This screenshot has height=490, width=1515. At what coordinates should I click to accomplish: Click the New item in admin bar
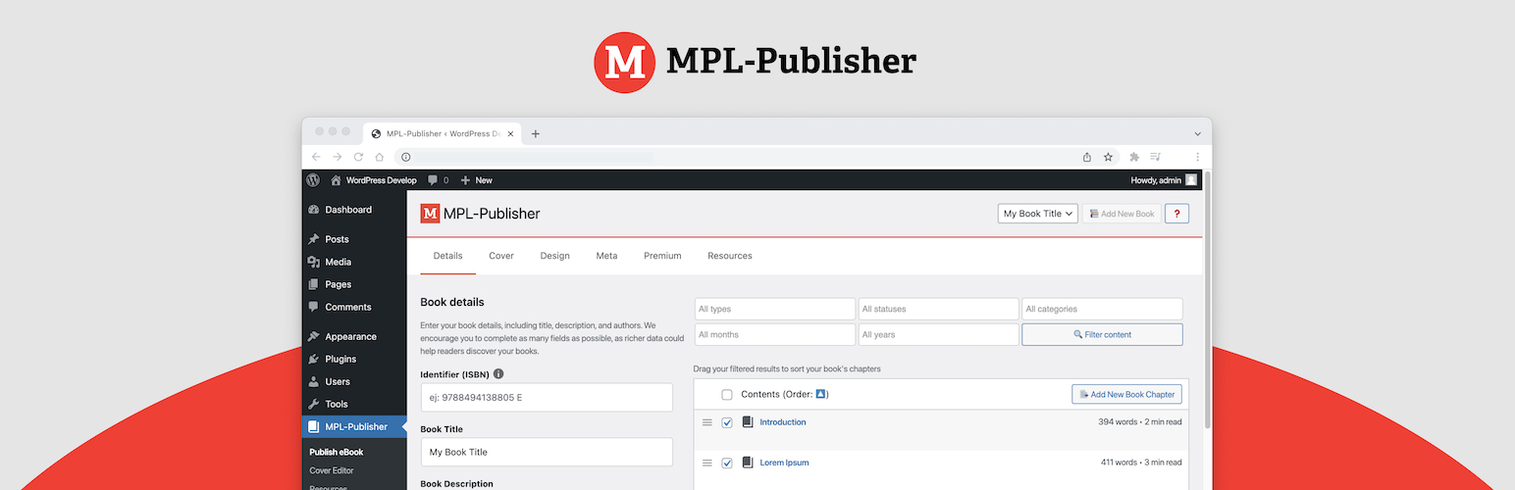pos(476,180)
